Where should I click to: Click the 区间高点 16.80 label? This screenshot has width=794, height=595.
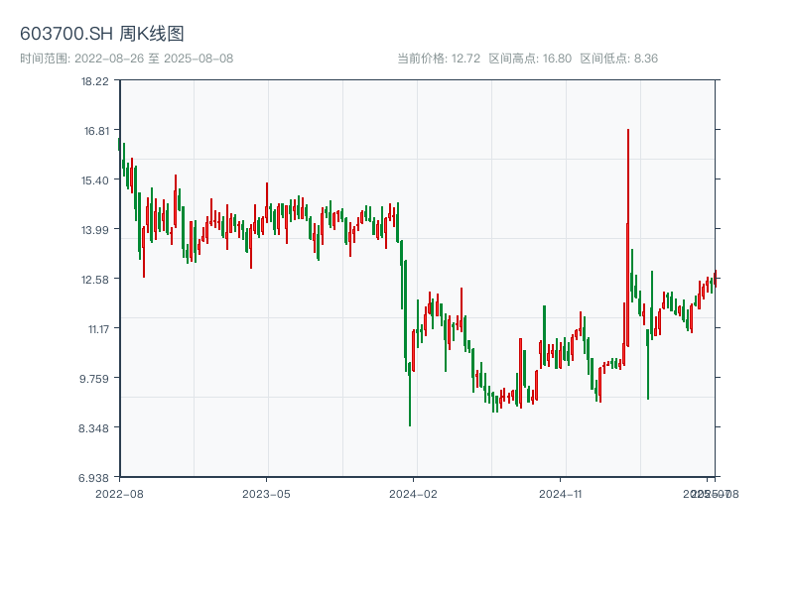pos(530,59)
